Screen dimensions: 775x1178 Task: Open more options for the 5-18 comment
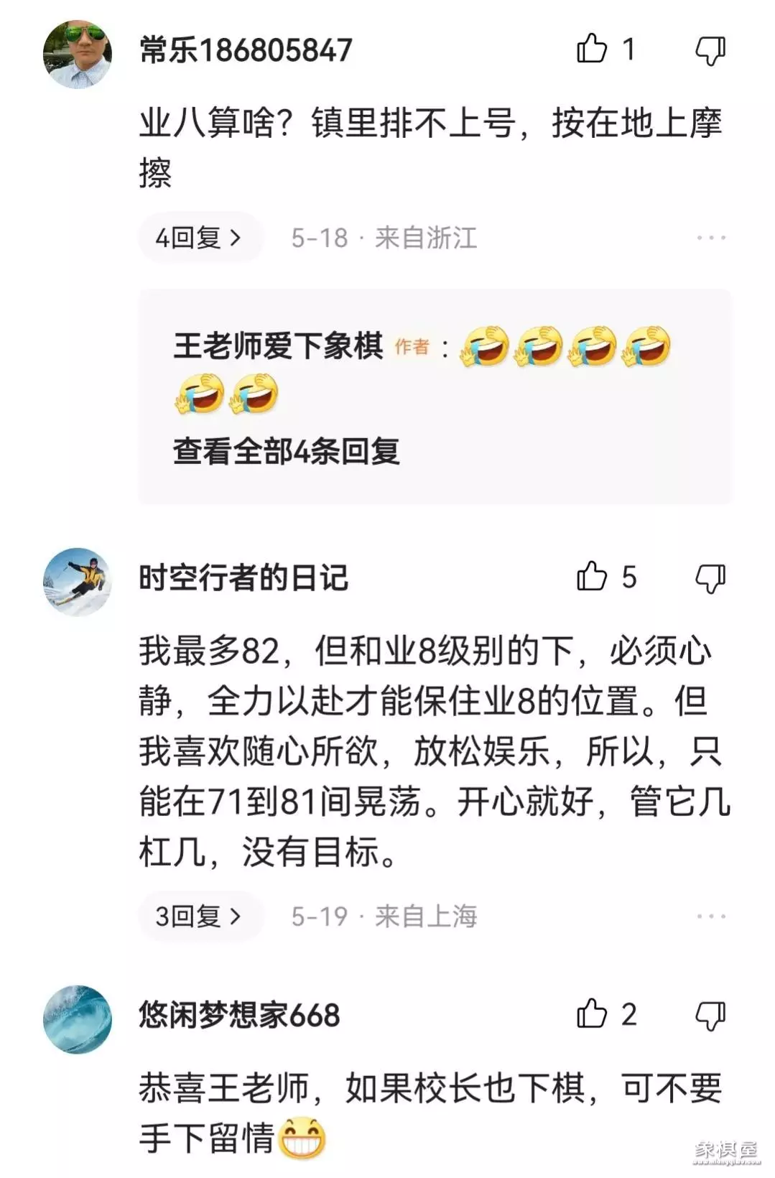click(711, 238)
